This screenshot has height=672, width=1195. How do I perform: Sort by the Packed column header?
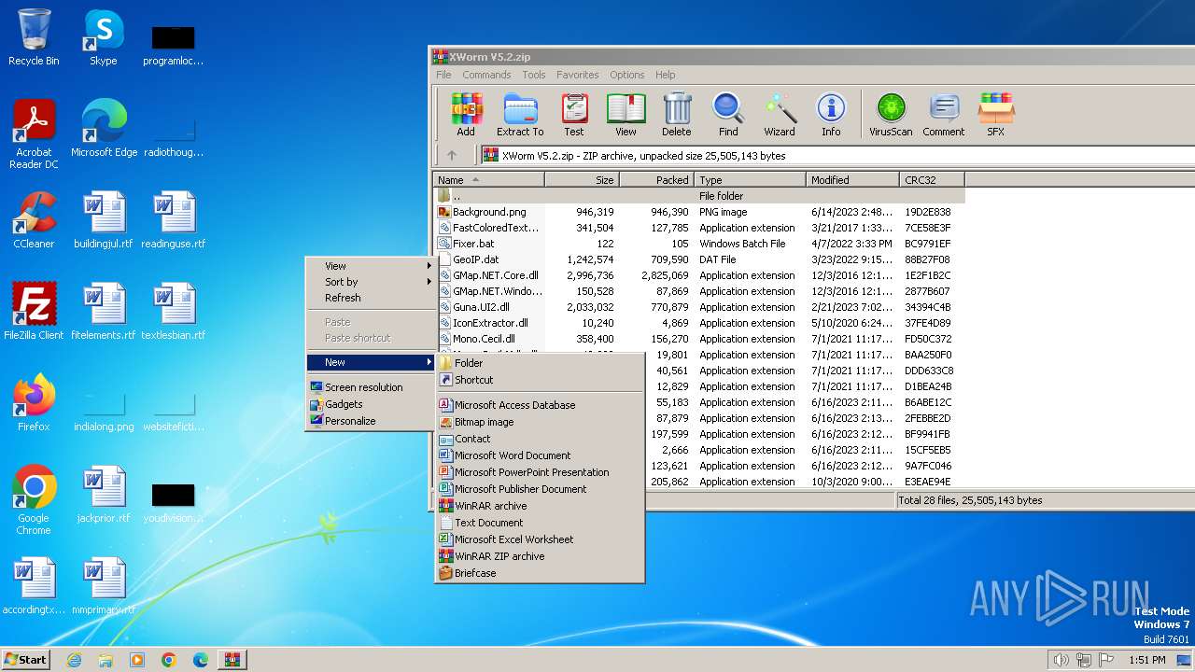pyautogui.click(x=656, y=180)
